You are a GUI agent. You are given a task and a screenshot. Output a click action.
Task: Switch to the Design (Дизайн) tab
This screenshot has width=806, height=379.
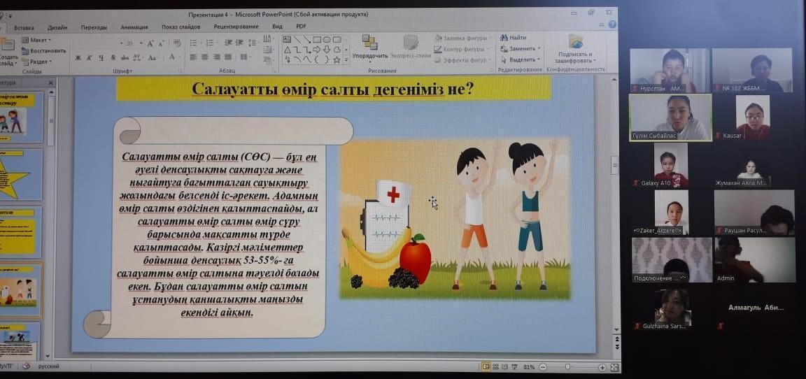[x=57, y=27]
